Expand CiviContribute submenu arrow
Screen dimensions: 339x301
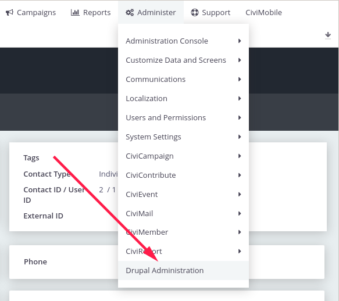(240, 175)
